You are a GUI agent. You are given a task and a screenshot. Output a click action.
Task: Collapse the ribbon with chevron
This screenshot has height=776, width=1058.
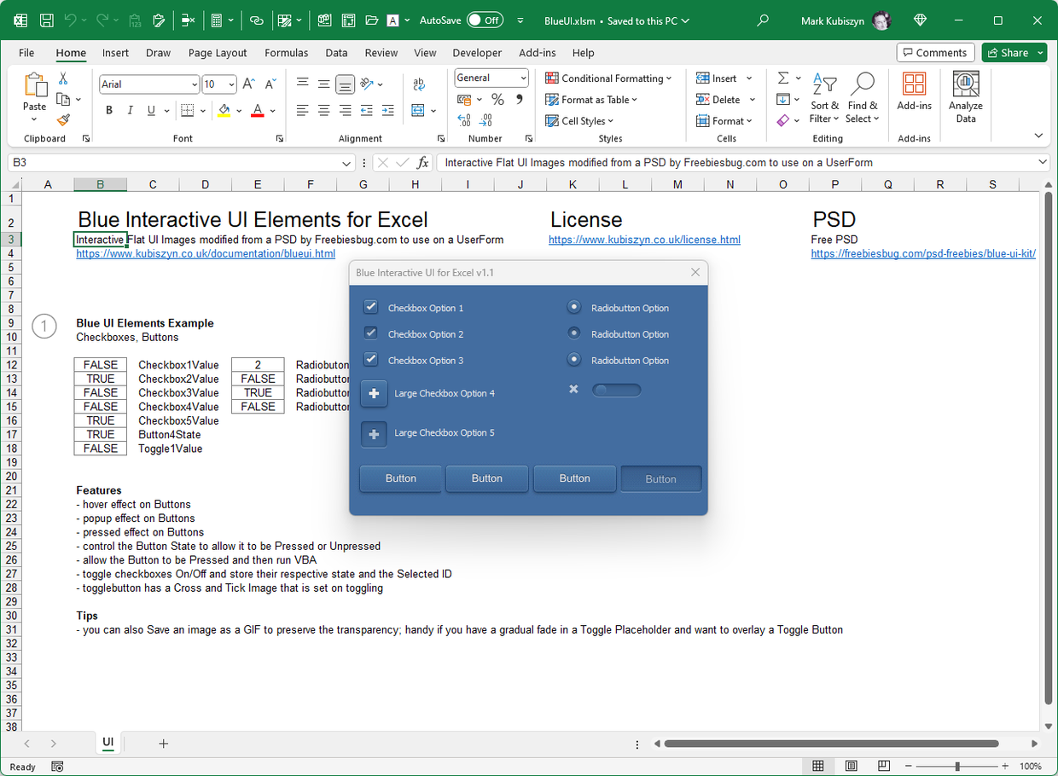click(1038, 136)
